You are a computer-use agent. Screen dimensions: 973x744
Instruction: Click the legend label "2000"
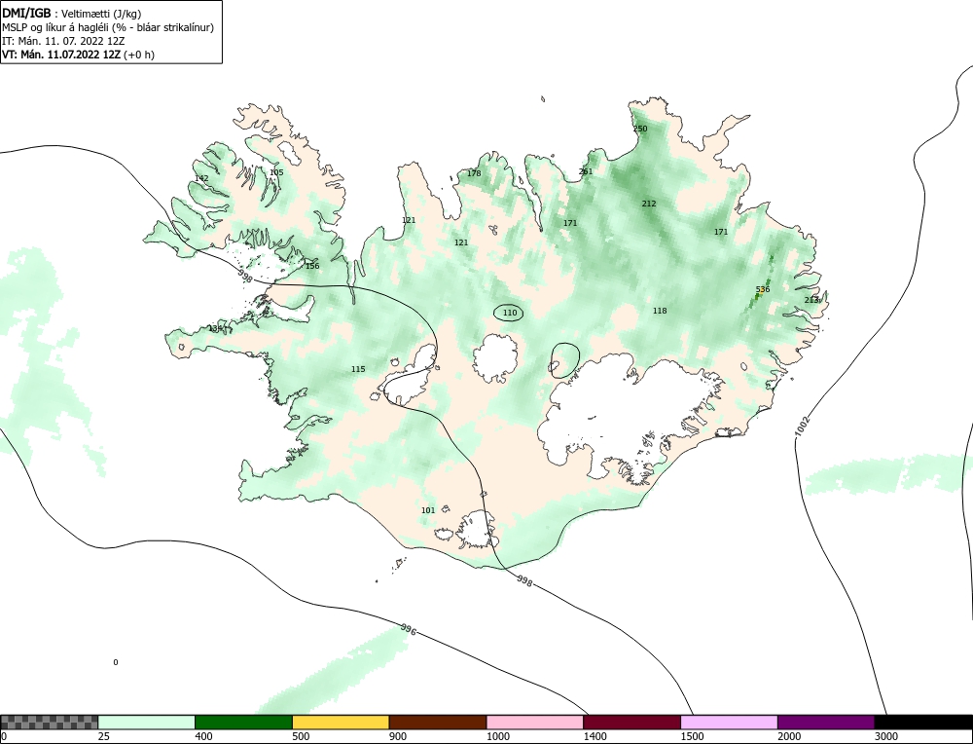[x=789, y=736]
